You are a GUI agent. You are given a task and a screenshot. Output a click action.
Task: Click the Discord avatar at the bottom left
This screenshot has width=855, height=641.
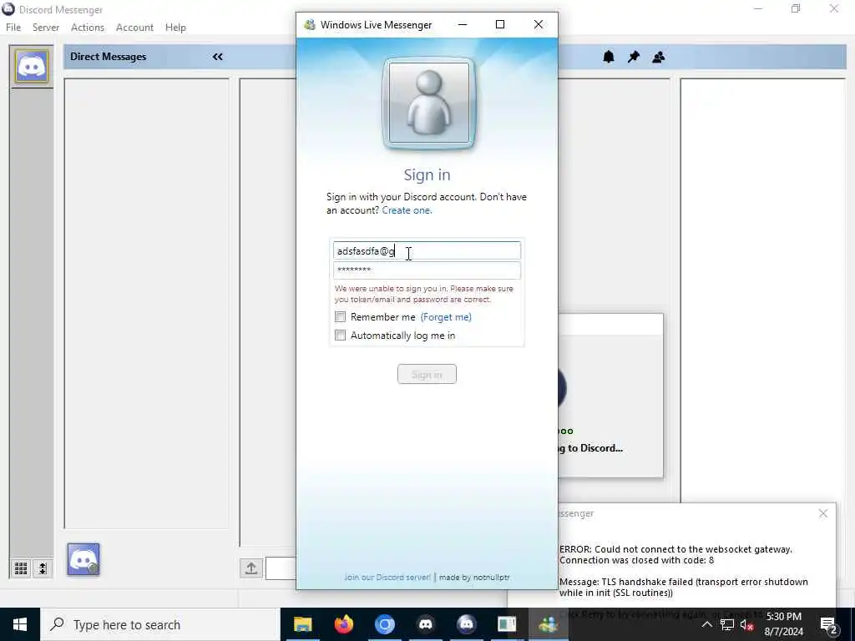[83, 559]
